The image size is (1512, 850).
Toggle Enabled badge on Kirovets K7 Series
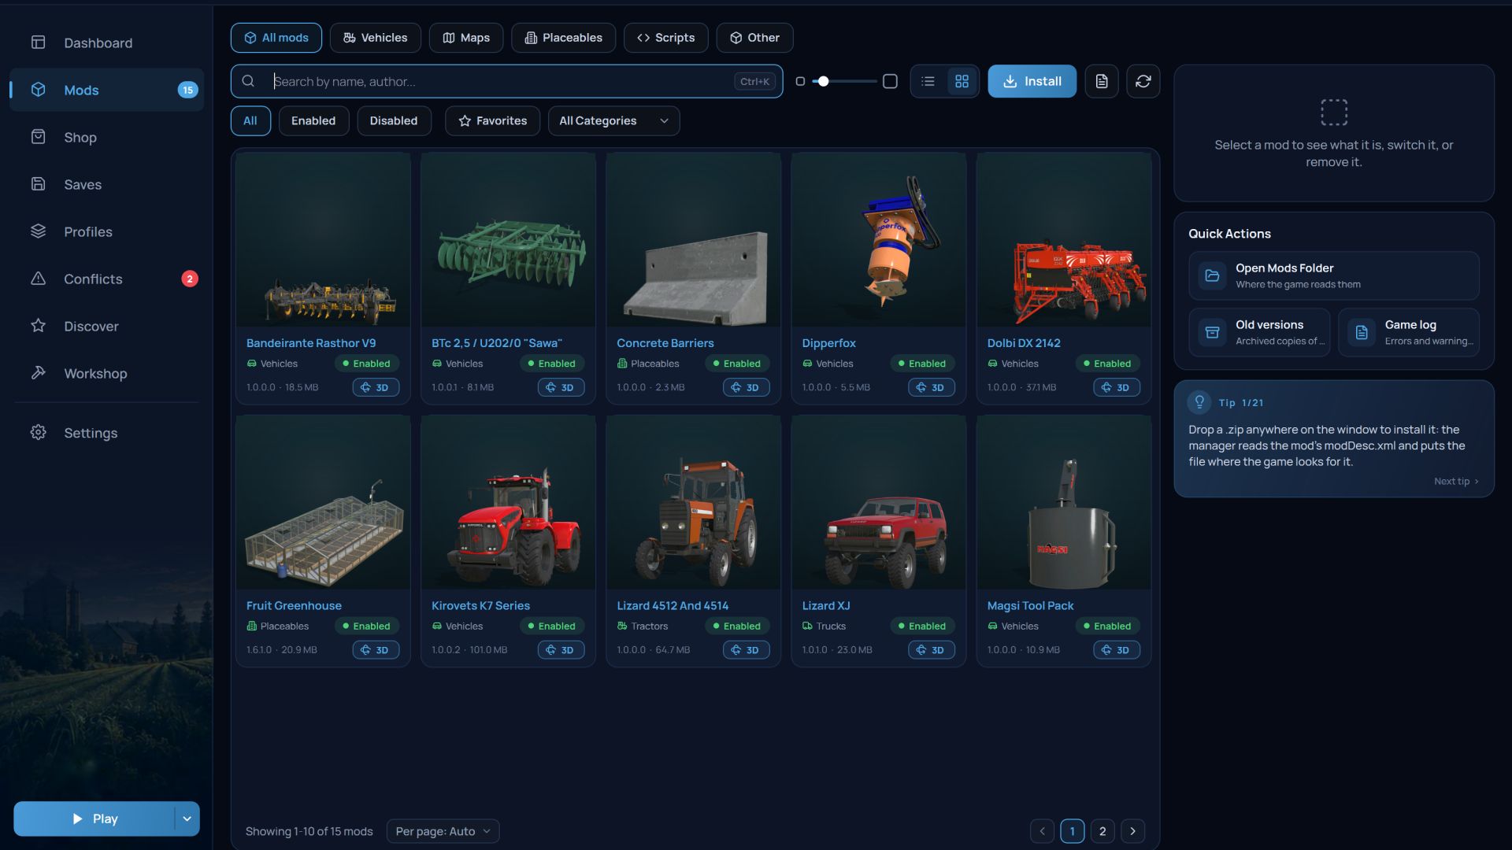click(552, 626)
